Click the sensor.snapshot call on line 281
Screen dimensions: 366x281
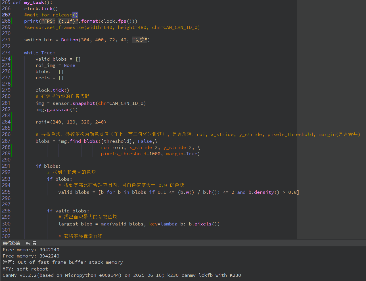click(74, 103)
